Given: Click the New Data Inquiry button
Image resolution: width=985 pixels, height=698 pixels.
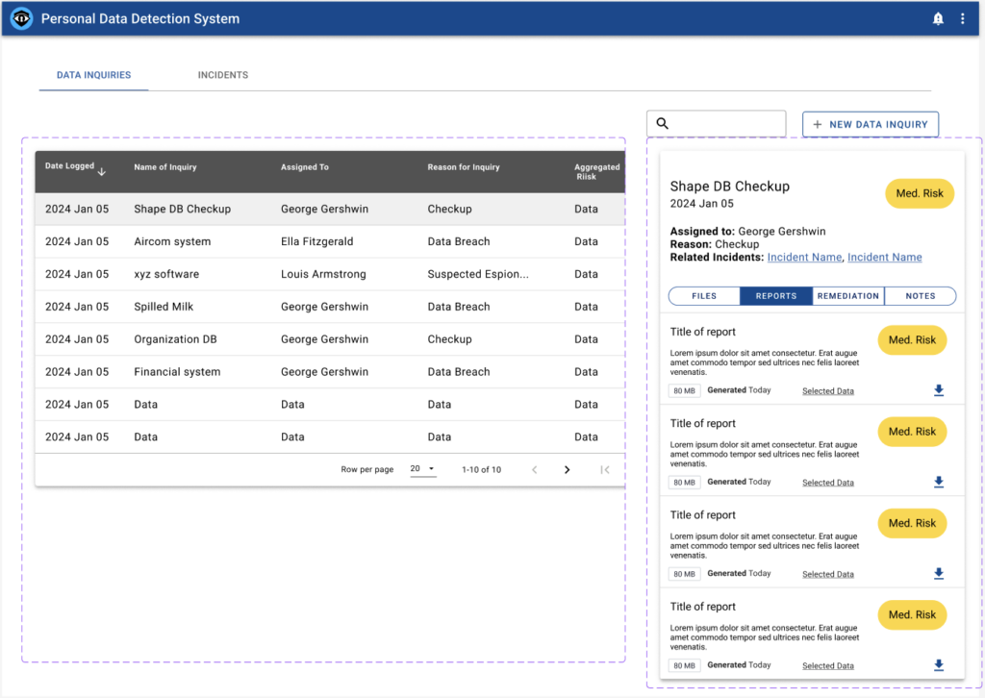Looking at the screenshot, I should (x=870, y=124).
